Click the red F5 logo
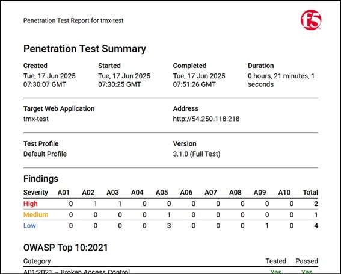 pos(311,20)
